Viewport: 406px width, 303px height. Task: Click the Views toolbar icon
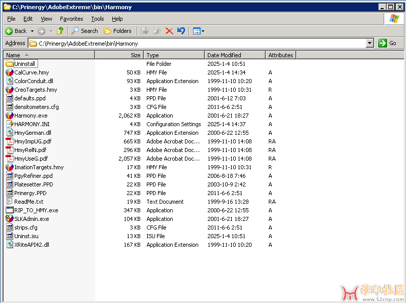197,31
